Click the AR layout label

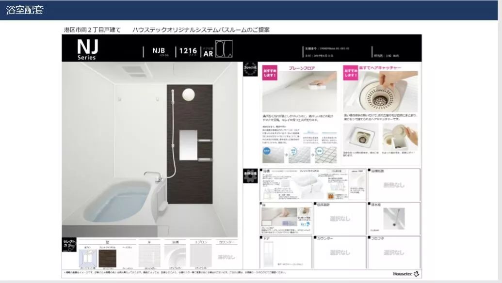[208, 54]
